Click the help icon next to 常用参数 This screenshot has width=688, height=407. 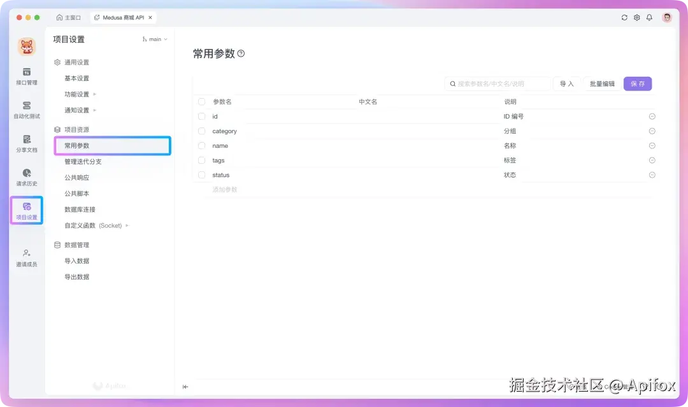(241, 54)
